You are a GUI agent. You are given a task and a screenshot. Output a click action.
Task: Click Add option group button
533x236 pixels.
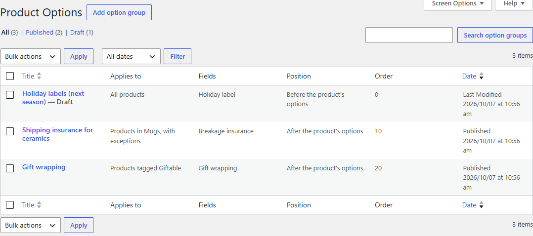tap(119, 12)
